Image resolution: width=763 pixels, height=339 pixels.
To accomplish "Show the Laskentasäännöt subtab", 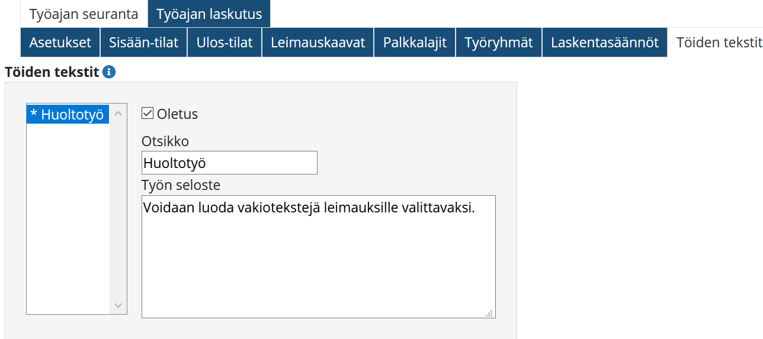I will (x=605, y=43).
